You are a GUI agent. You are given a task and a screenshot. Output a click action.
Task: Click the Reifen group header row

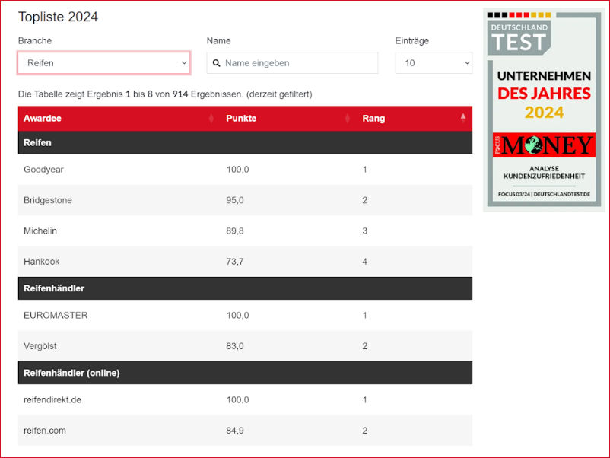point(245,142)
